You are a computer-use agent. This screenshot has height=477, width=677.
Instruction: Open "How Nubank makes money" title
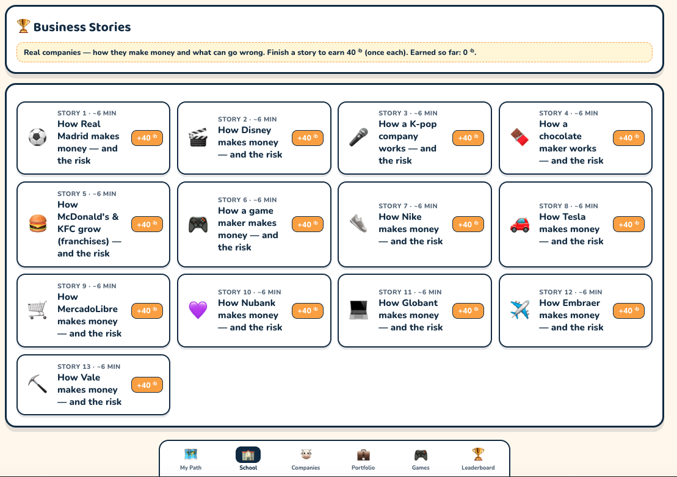[250, 315]
